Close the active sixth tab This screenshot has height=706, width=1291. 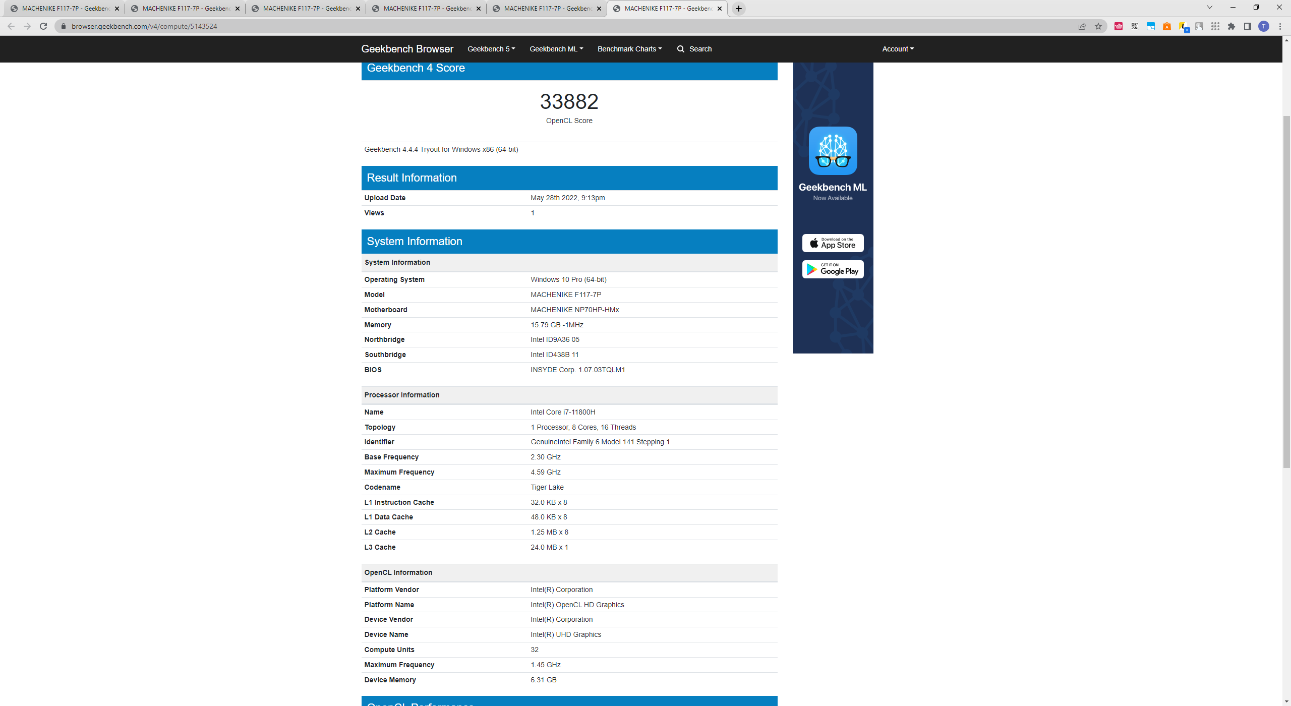720,9
